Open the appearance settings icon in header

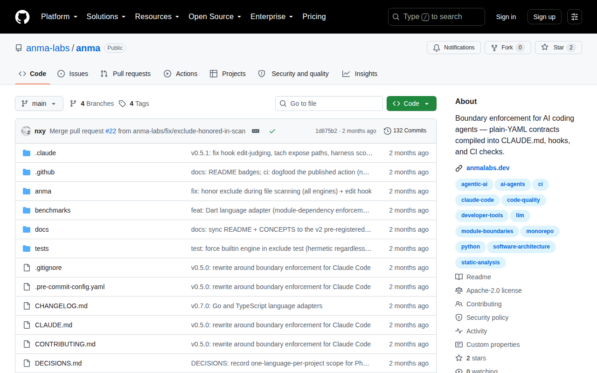(x=575, y=17)
